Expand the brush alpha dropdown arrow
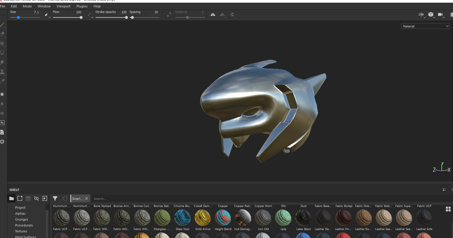The image size is (453, 238). (x=50, y=17)
